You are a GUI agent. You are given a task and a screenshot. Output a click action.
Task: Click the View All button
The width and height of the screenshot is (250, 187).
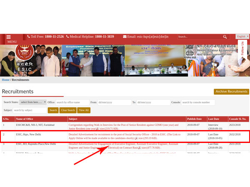84,110
